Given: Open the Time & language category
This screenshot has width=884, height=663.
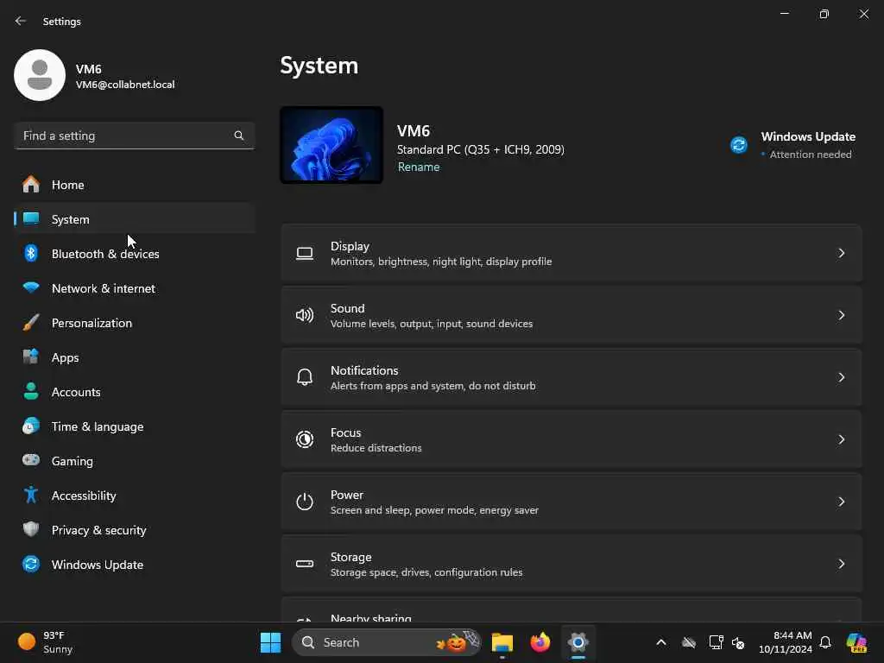Looking at the screenshot, I should point(134,426).
